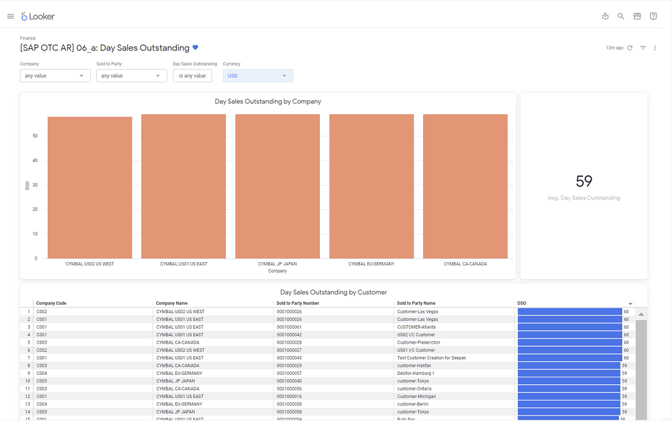Reload dashboard data with refresh icon
Screen dimensions: 672x421
[630, 47]
